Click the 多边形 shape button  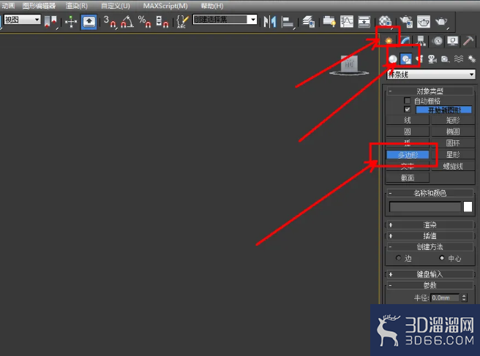pos(408,155)
